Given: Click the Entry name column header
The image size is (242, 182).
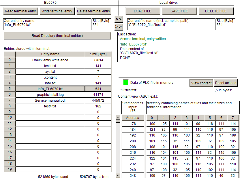Looking at the screenshot, I should 50,54.
